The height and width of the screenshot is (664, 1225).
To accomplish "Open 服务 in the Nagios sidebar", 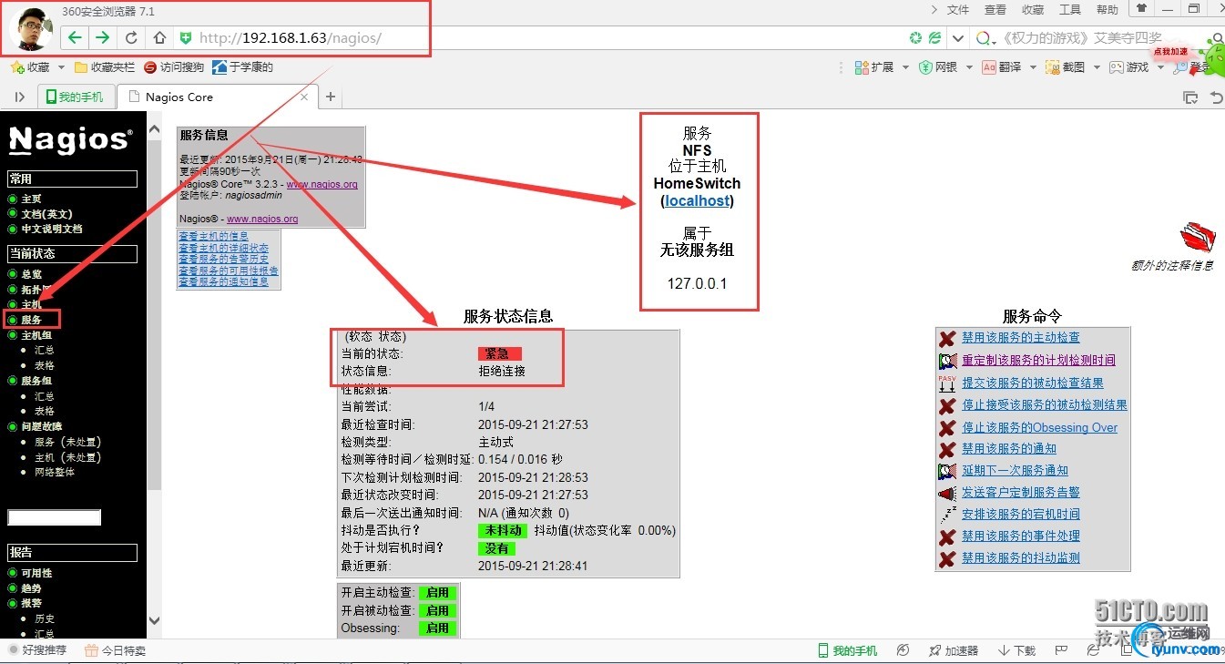I will (x=32, y=320).
